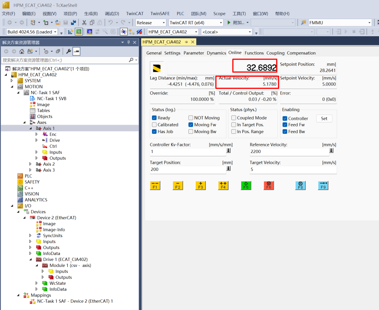Toggle the Calibrated checkbox

click(x=154, y=125)
